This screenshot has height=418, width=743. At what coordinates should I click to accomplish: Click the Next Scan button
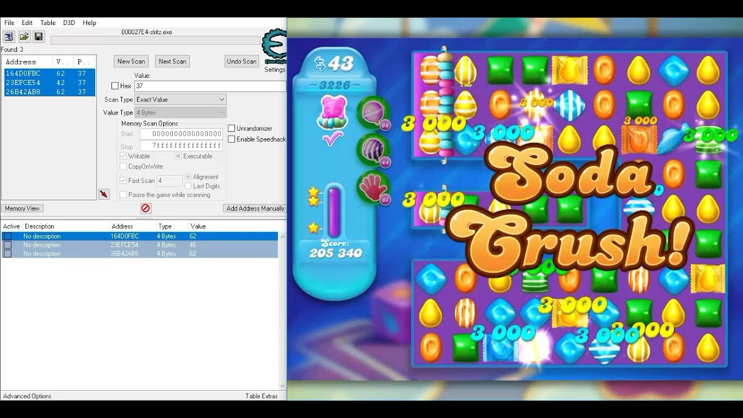click(172, 62)
